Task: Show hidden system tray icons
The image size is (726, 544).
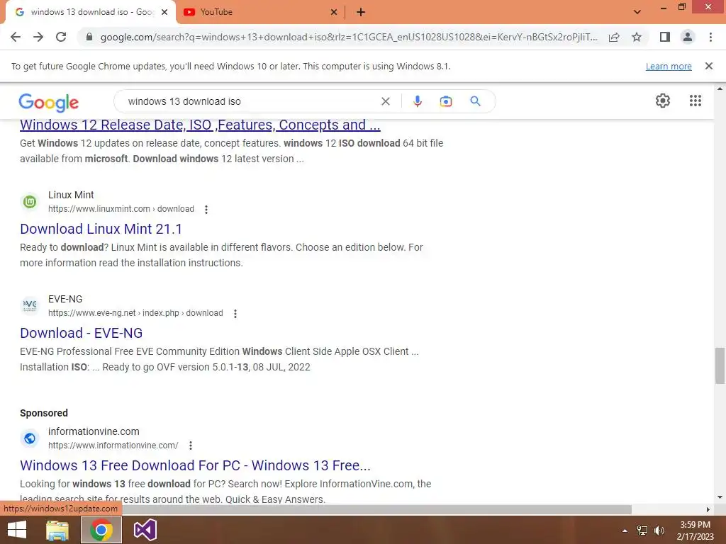Action: point(625,531)
